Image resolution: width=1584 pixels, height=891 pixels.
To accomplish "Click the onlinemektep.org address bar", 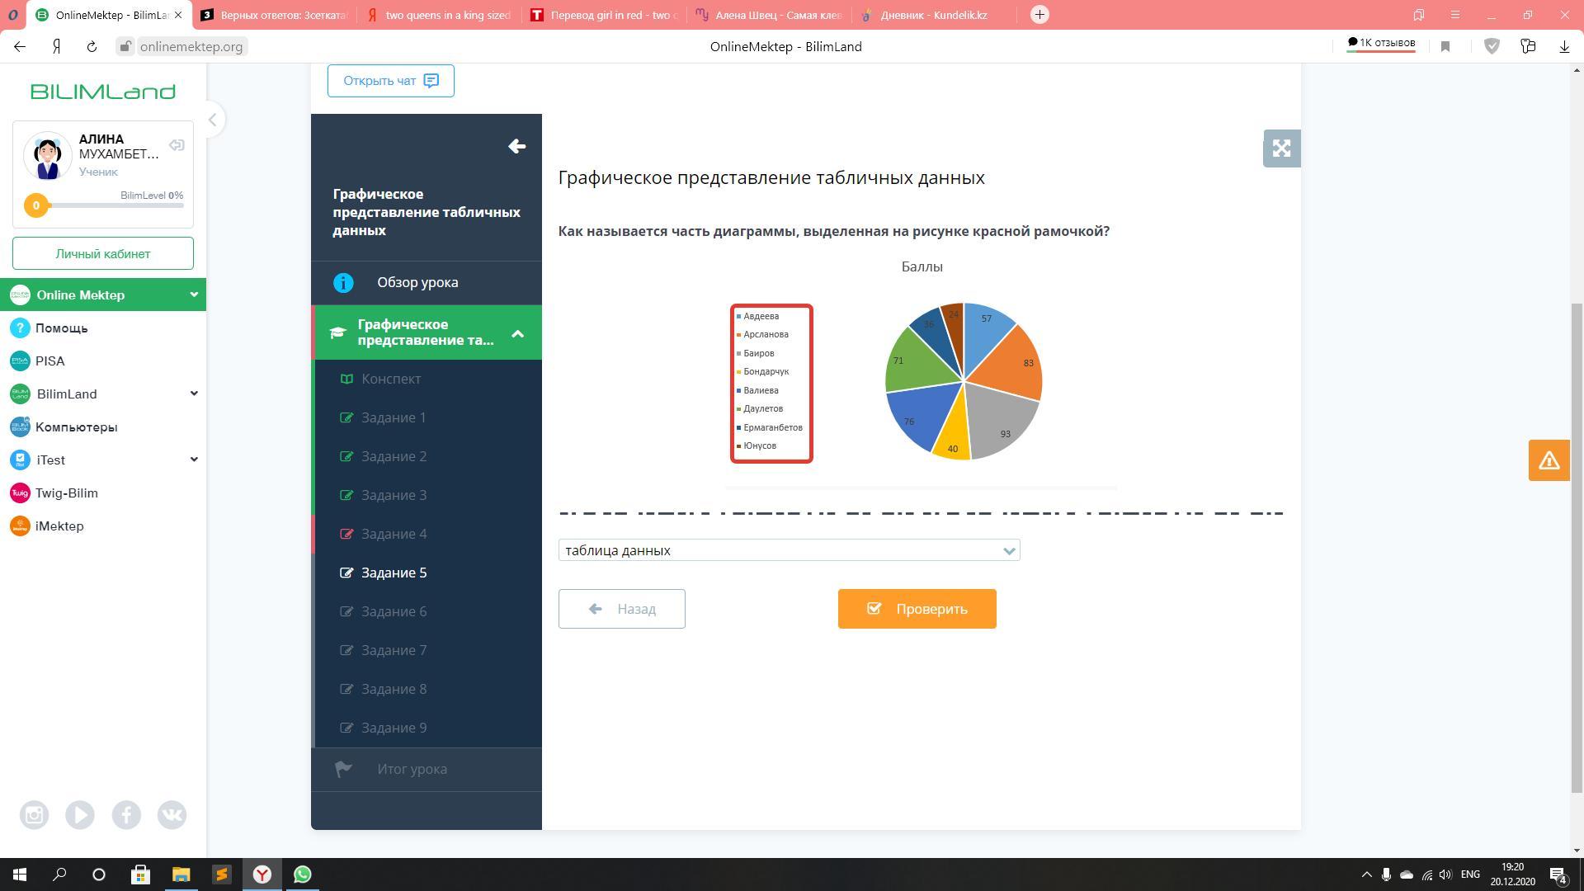I will pos(191,47).
